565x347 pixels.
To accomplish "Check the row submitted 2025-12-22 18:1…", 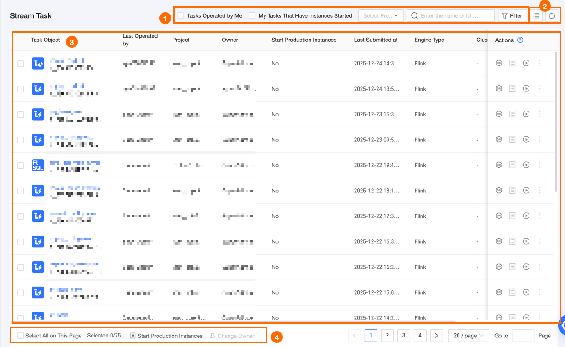I will 20,191.
